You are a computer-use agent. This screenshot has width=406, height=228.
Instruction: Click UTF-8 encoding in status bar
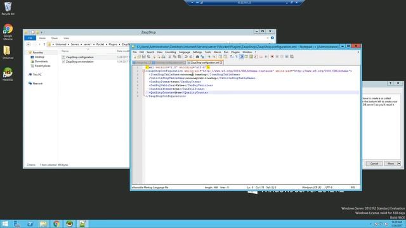click(329, 187)
